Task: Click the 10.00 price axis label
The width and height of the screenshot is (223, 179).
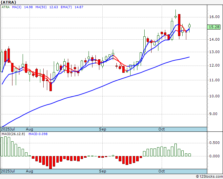Action: click(214, 96)
